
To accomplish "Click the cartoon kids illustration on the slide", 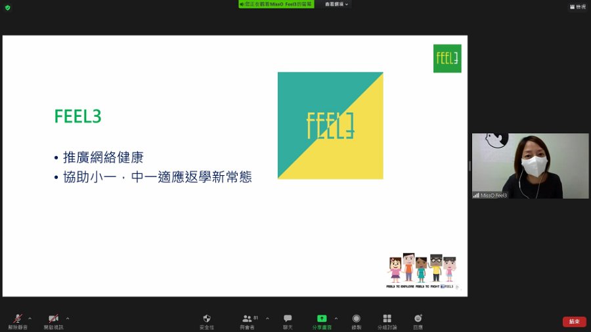I will pos(422,268).
